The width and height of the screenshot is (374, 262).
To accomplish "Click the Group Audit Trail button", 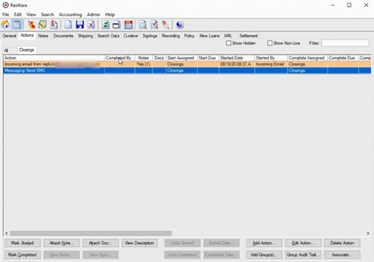I will tap(303, 254).
